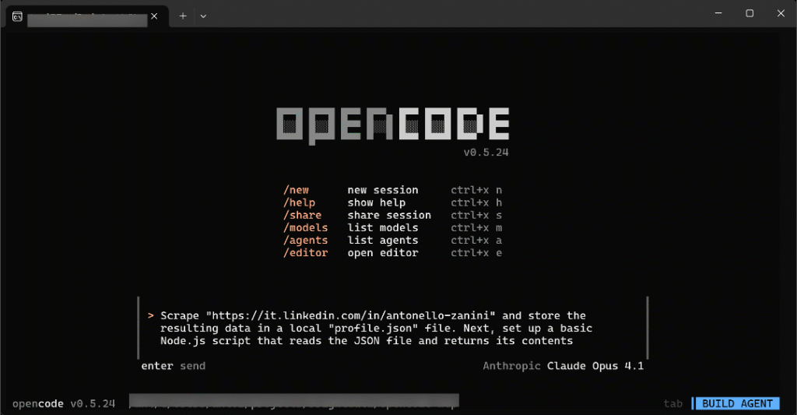Click the version number v0.5.24 under logo
Screen dimensions: 797x415
486,153
